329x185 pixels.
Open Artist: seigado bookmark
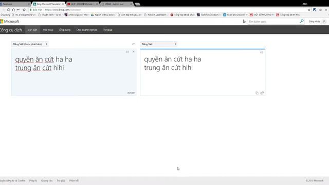click(x=77, y=15)
